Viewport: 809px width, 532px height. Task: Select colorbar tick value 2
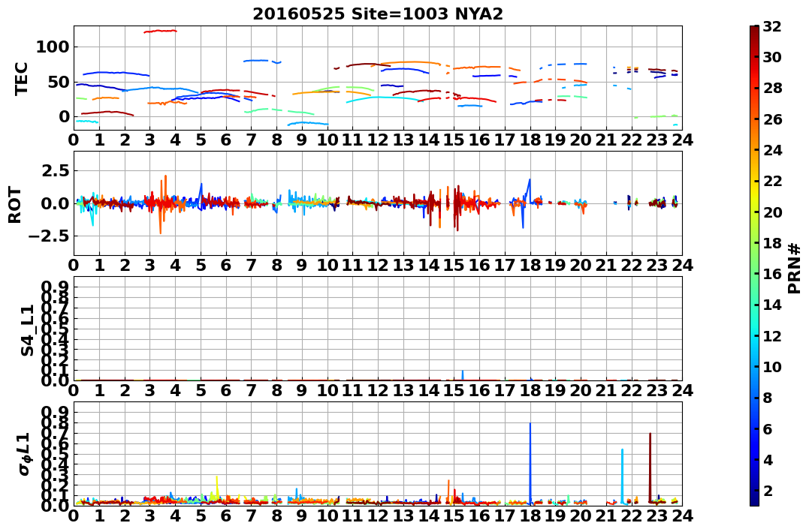click(768, 490)
